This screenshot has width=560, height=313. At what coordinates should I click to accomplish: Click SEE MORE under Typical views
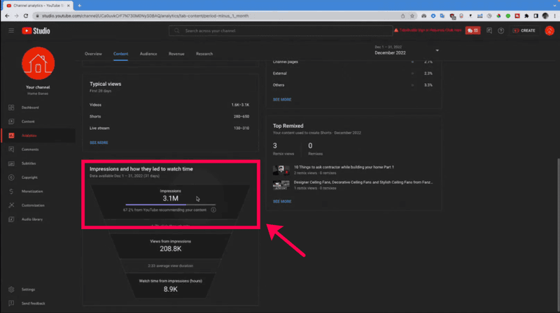(99, 143)
